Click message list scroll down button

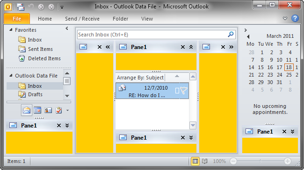[x=193, y=125]
